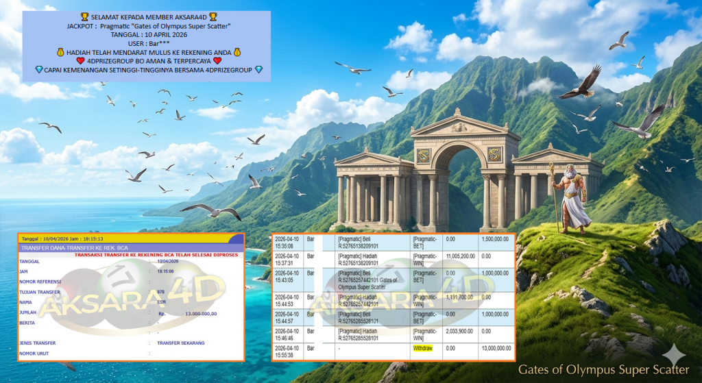Click the NOMOR URUT label
Viewport: 702px width, 383px height.
[34, 354]
